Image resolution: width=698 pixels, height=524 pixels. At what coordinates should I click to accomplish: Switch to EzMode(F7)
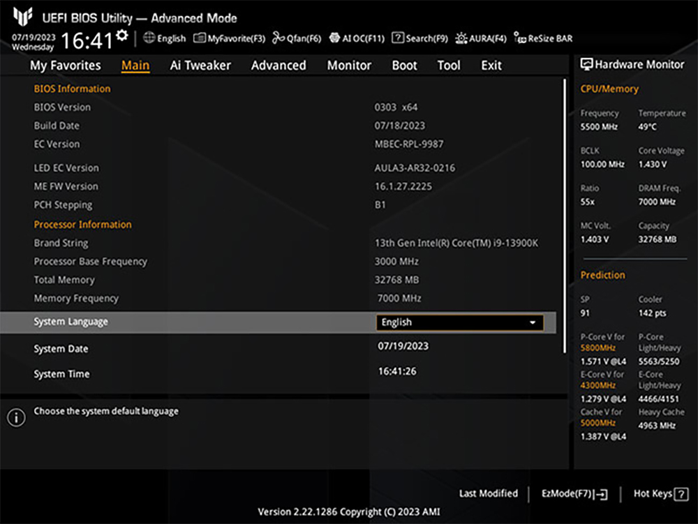coord(574,494)
